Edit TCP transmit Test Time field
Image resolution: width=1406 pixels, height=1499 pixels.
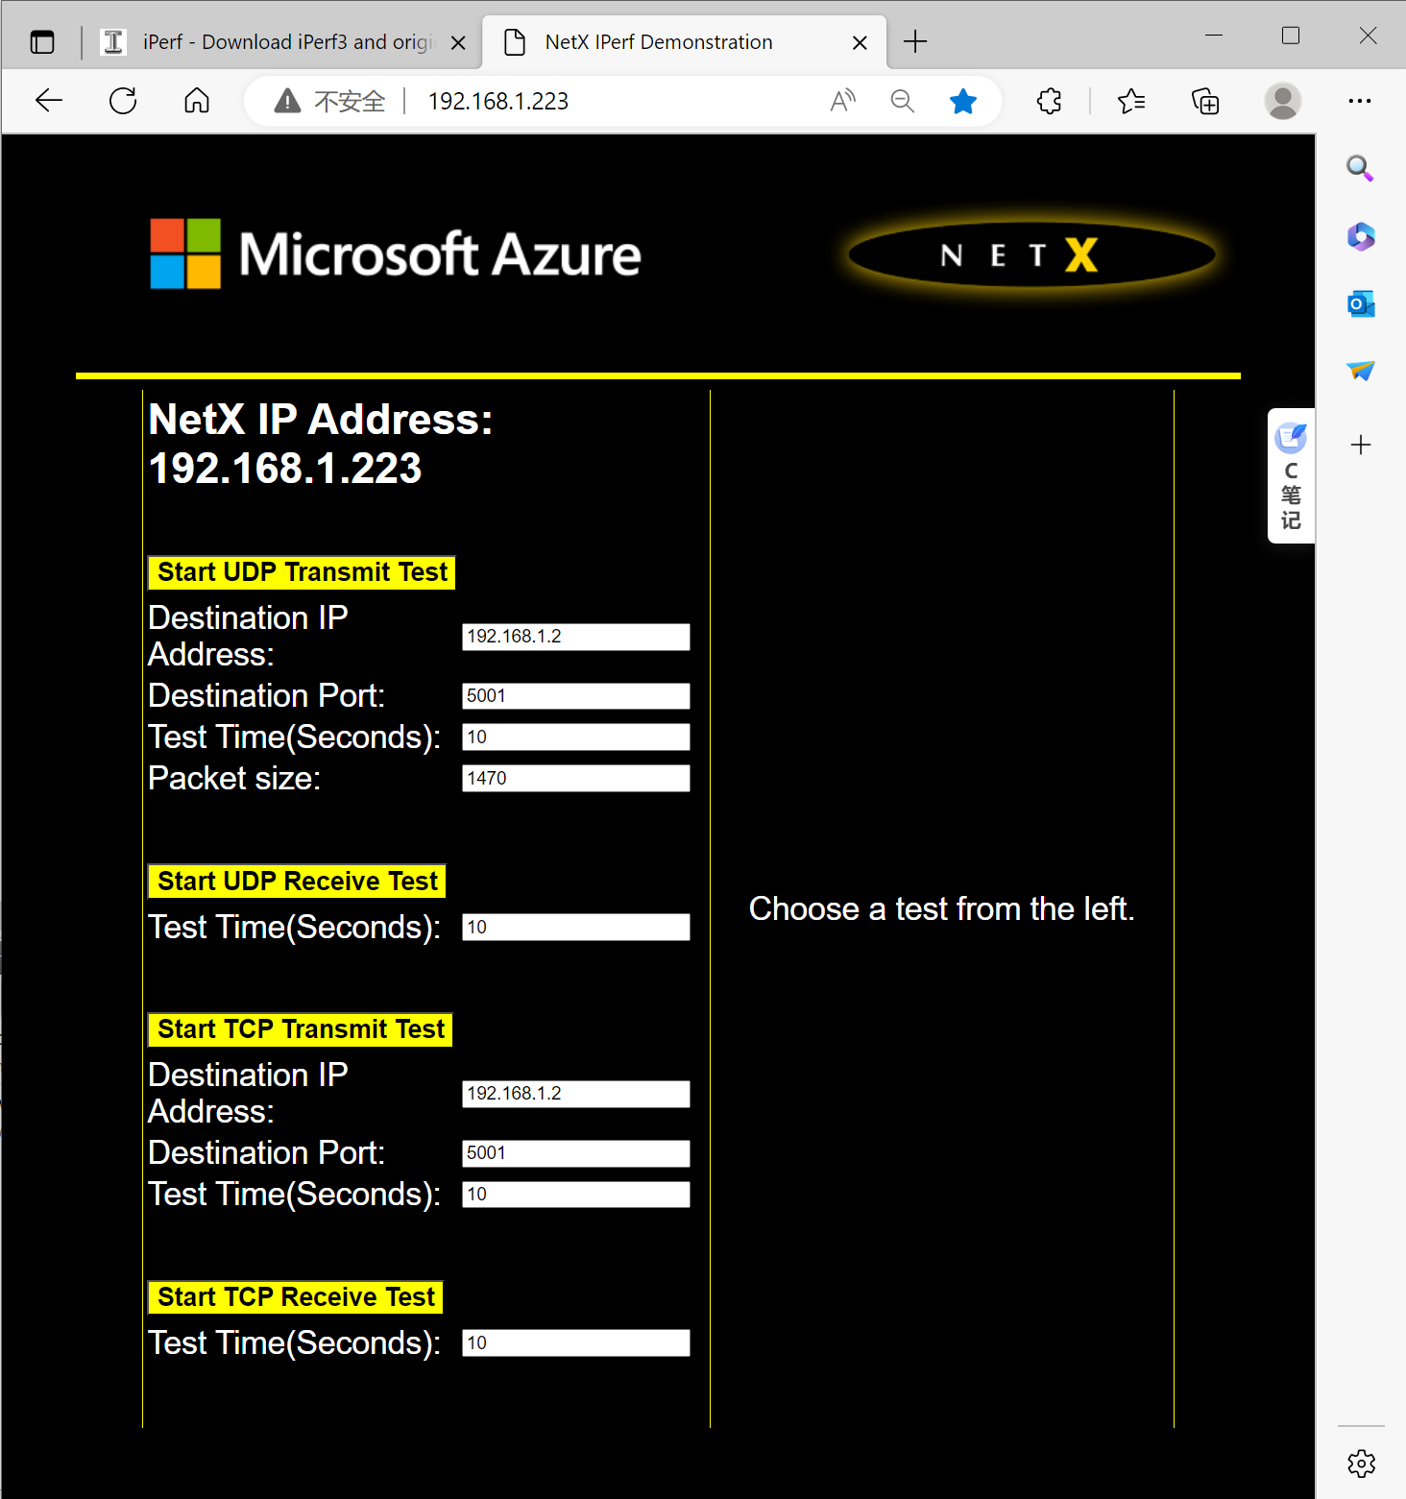pyautogui.click(x=576, y=1195)
